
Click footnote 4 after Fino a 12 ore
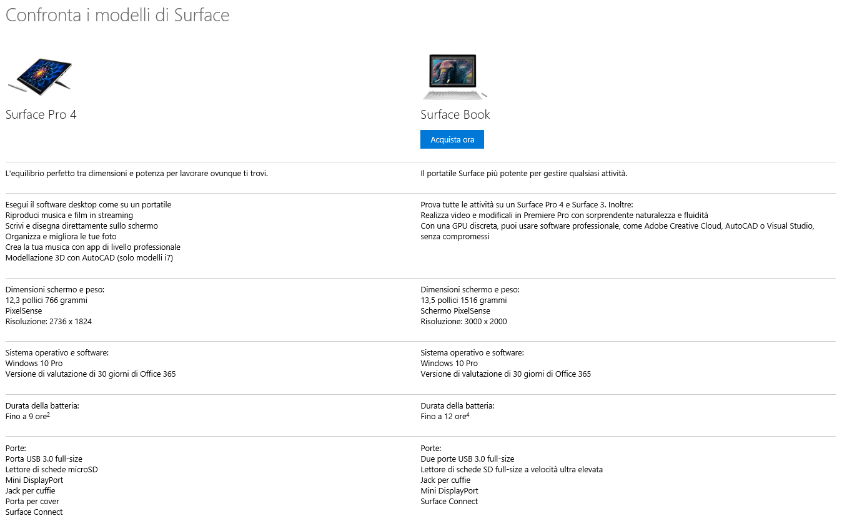(468, 414)
